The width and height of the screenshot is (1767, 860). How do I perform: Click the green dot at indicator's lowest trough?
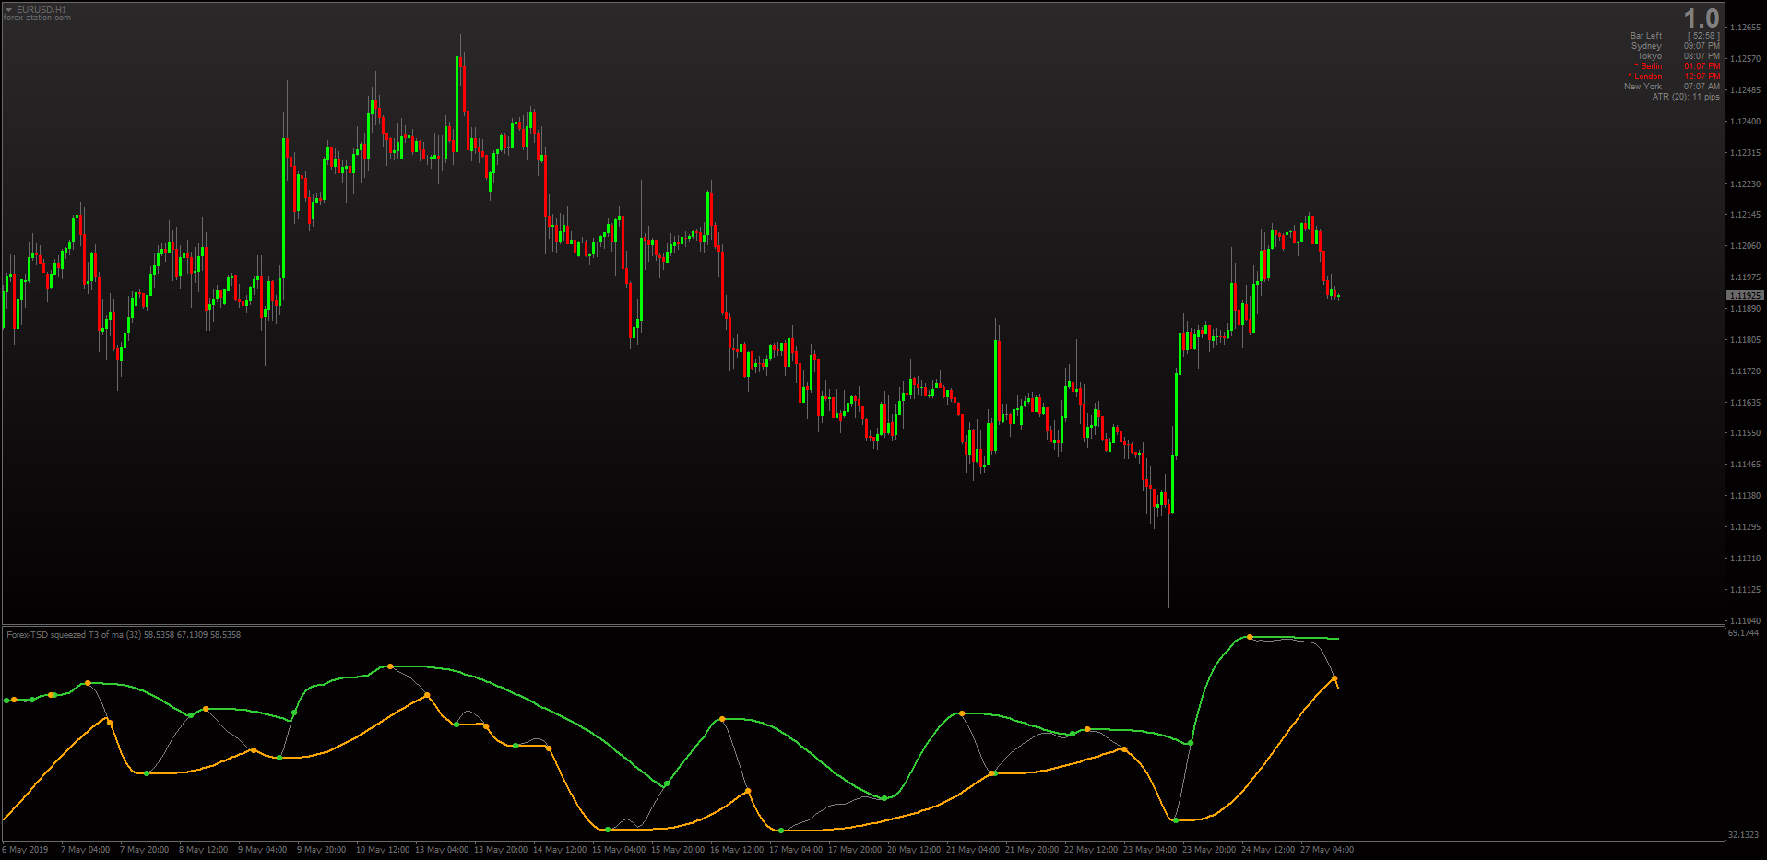pos(781,831)
